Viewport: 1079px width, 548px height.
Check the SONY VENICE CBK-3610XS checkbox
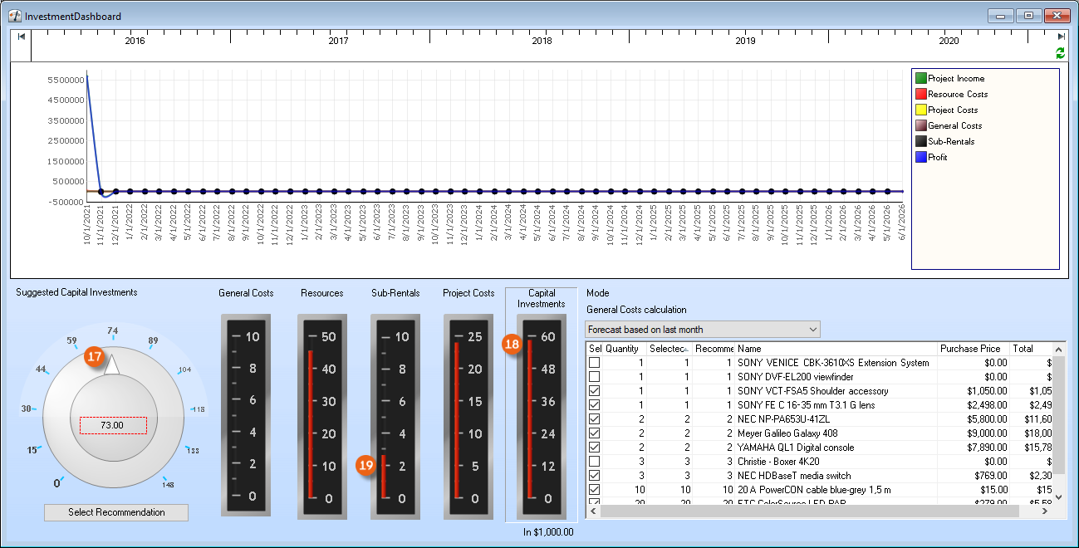point(594,363)
